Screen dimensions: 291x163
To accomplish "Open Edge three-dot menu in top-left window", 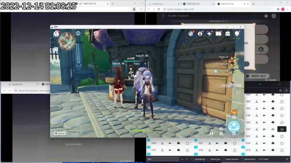I will coord(141,9).
